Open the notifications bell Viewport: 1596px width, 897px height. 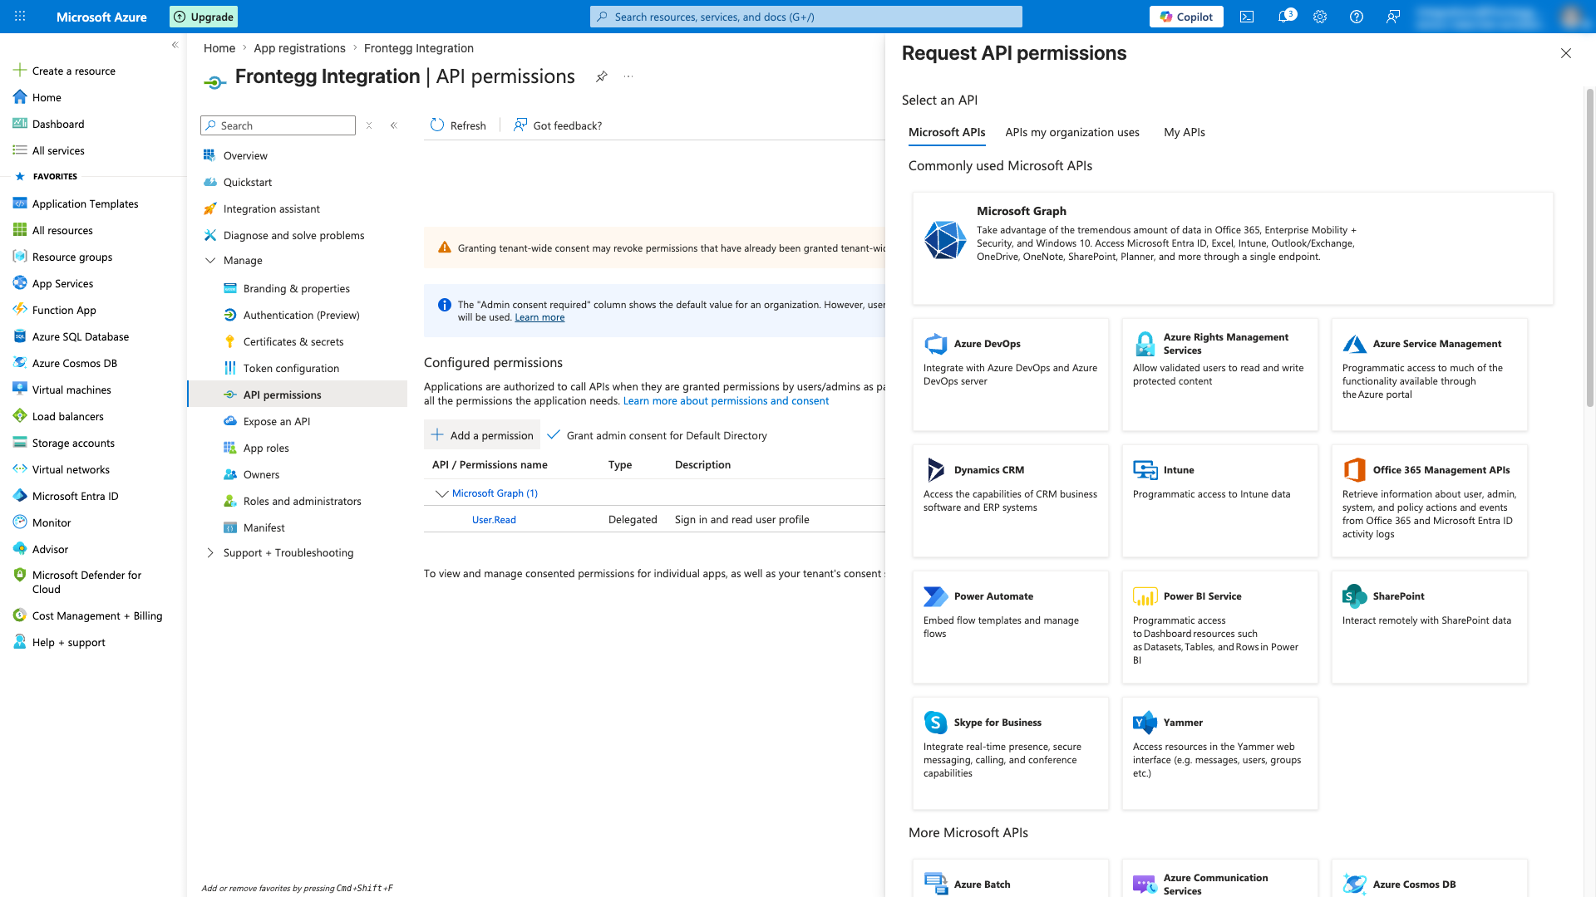pyautogui.click(x=1284, y=17)
